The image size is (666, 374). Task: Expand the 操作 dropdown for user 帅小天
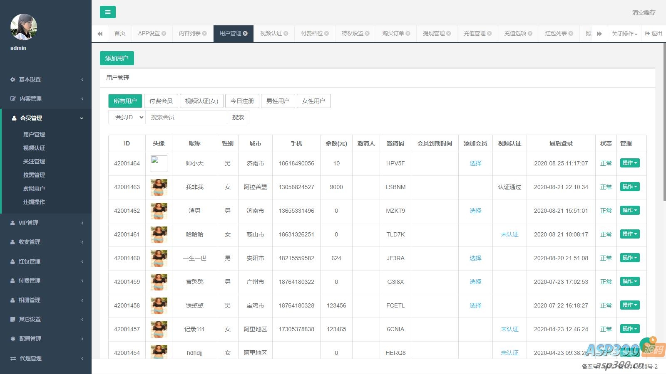pyautogui.click(x=629, y=163)
